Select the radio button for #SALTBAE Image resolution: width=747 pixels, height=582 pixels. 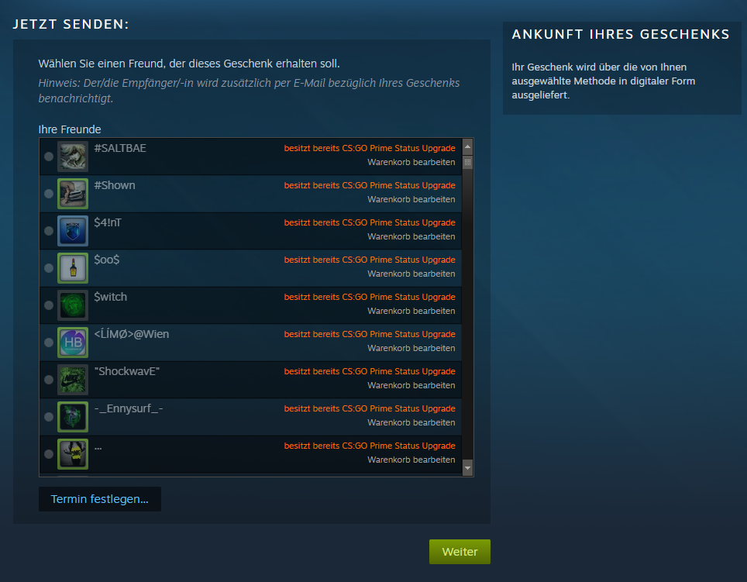tap(49, 157)
